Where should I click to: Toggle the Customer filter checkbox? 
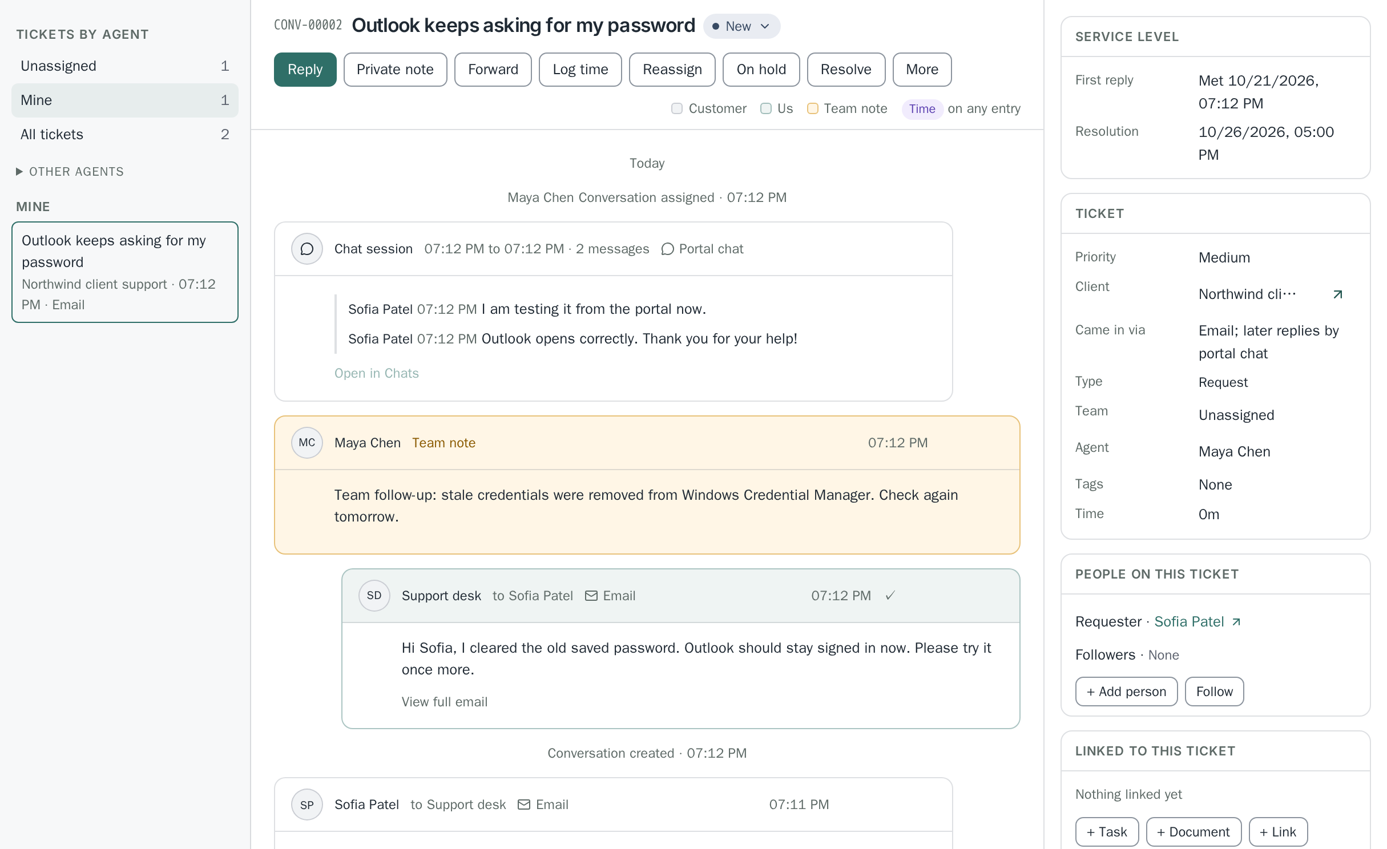[x=677, y=108]
